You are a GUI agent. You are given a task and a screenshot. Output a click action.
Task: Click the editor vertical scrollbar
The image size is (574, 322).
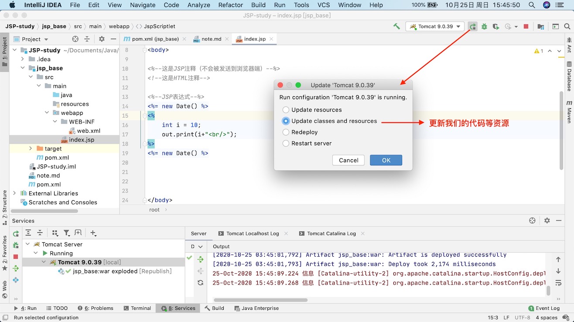tap(561, 131)
